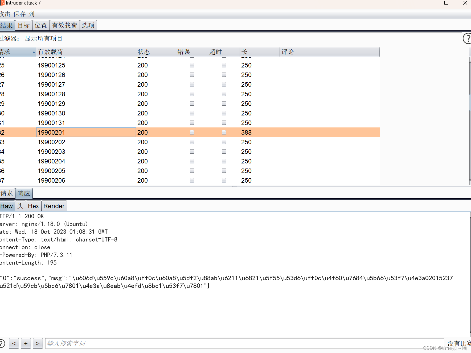This screenshot has height=353, width=471.
Task: Switch to the 位置 tab
Action: point(41,25)
